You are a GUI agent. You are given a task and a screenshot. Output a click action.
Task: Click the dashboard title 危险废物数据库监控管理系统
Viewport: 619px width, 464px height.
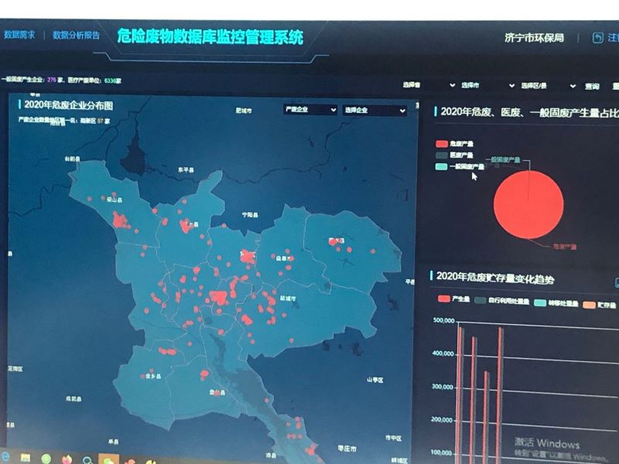click(210, 37)
